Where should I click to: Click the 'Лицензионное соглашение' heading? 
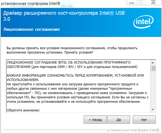[32, 29]
